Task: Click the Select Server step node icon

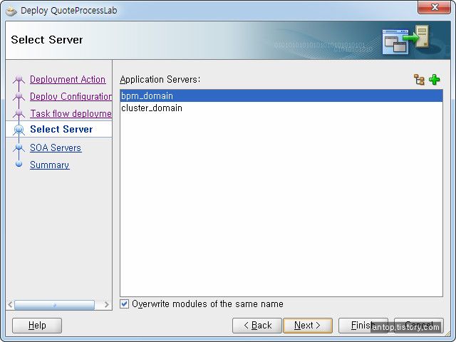Action: [19, 130]
